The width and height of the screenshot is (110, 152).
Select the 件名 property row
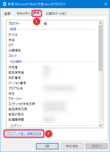pyautogui.click(x=53, y=40)
